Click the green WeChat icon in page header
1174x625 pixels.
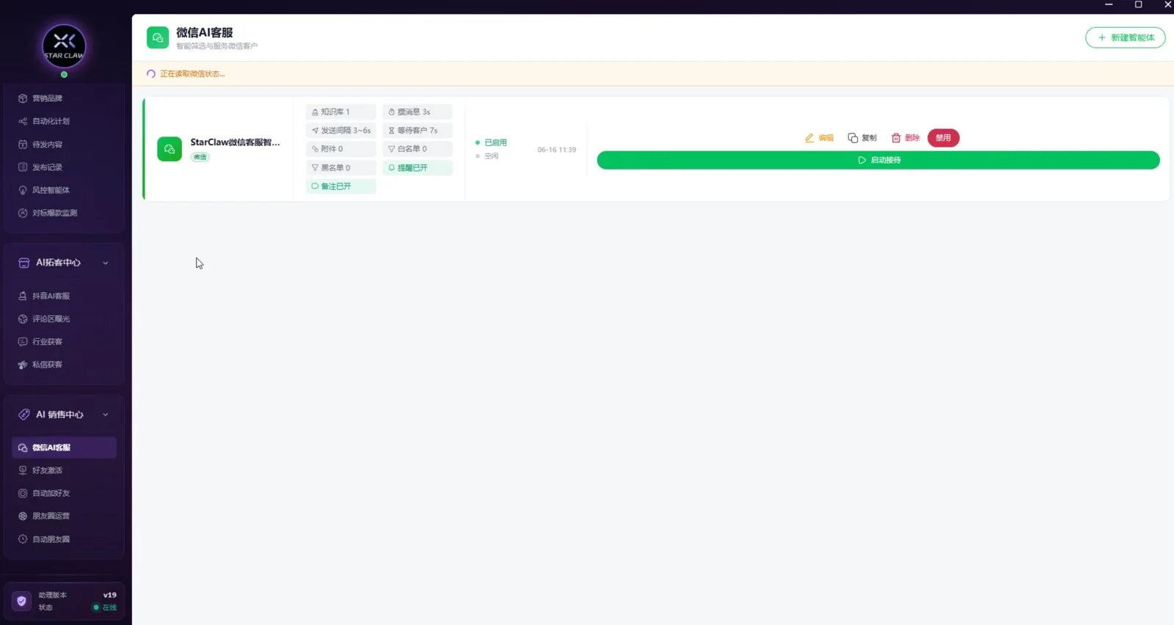(x=158, y=37)
